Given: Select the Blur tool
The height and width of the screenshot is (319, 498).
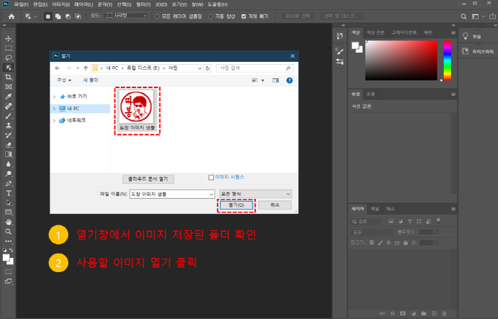Looking at the screenshot, I should click(x=9, y=164).
